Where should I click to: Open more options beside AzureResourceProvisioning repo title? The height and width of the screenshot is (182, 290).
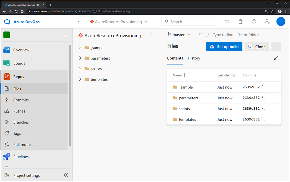click(150, 35)
